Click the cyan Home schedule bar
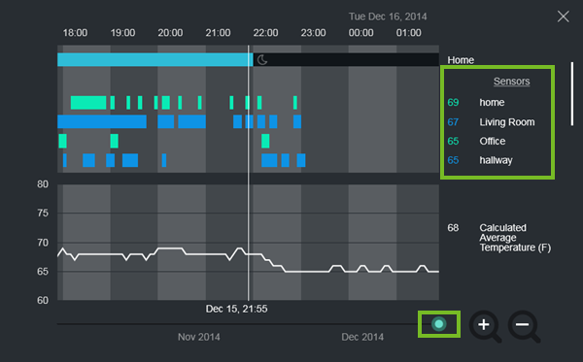The image size is (583, 362). (155, 60)
